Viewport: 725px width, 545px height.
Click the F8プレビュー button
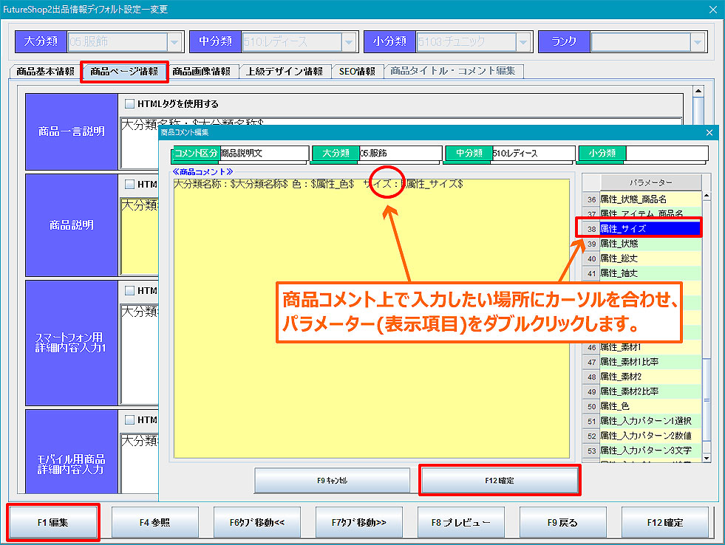tap(461, 522)
